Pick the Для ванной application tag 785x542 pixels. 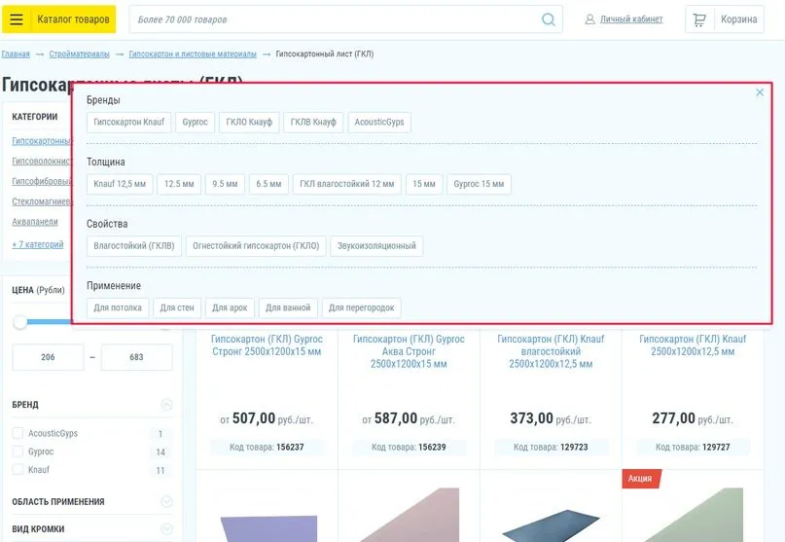[x=288, y=307]
